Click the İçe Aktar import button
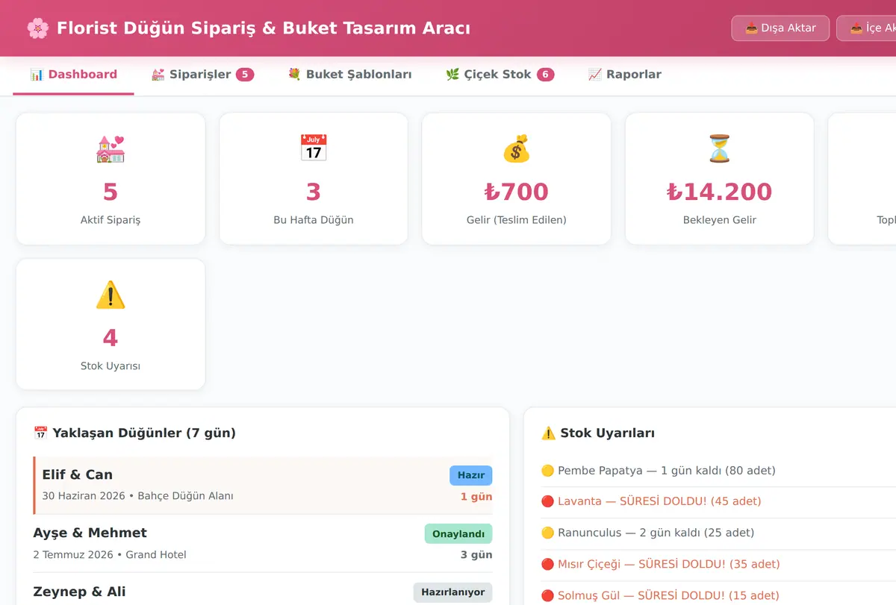 (x=866, y=28)
